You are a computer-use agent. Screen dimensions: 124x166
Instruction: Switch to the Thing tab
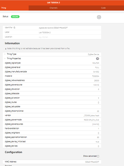(x=14, y=8)
